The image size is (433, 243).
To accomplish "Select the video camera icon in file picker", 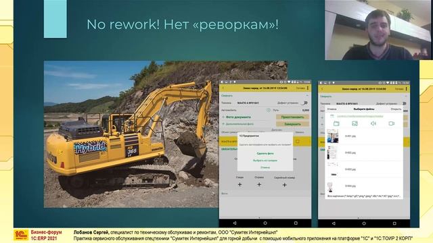I will (392, 124).
